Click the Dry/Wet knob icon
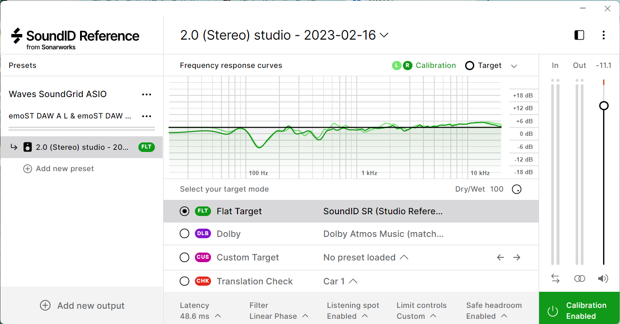This screenshot has width=620, height=324. (x=516, y=189)
